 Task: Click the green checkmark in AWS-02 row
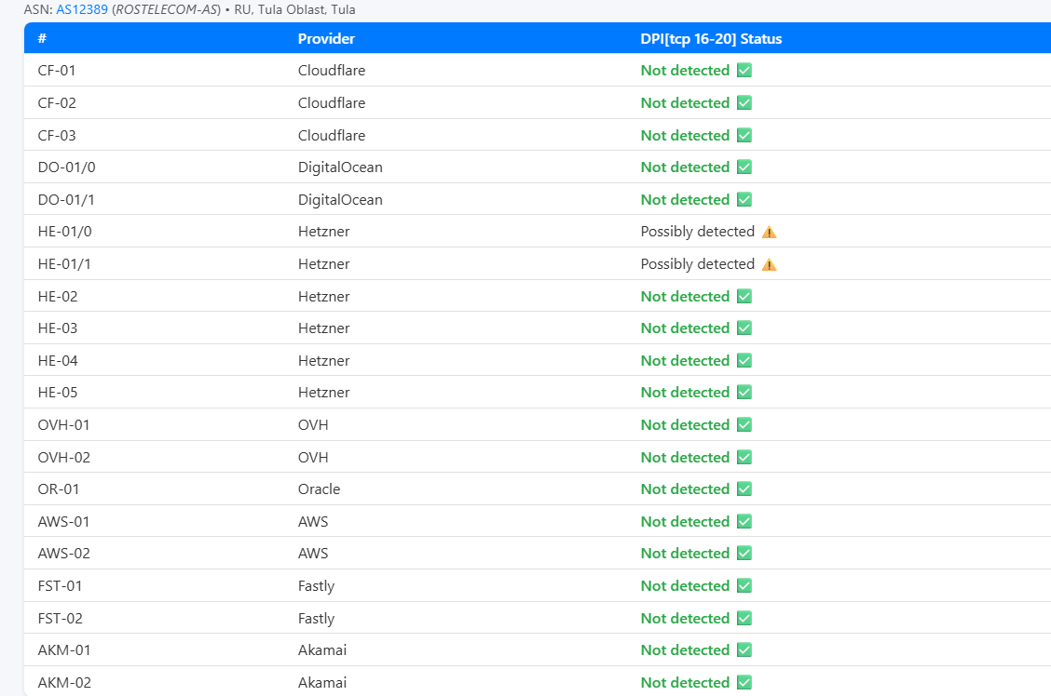coord(744,554)
